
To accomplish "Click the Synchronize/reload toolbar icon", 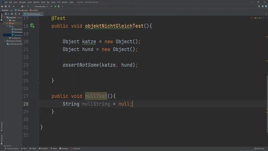I will click(x=9, y=6).
